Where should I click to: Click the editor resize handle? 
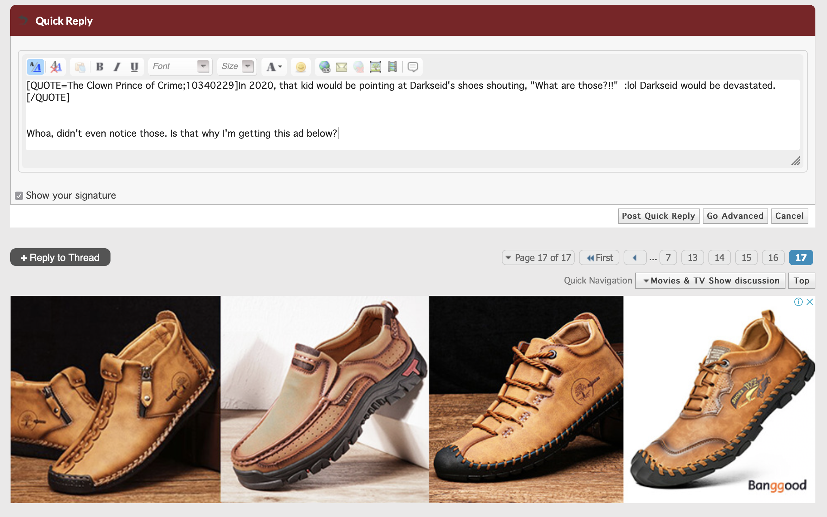coord(796,161)
